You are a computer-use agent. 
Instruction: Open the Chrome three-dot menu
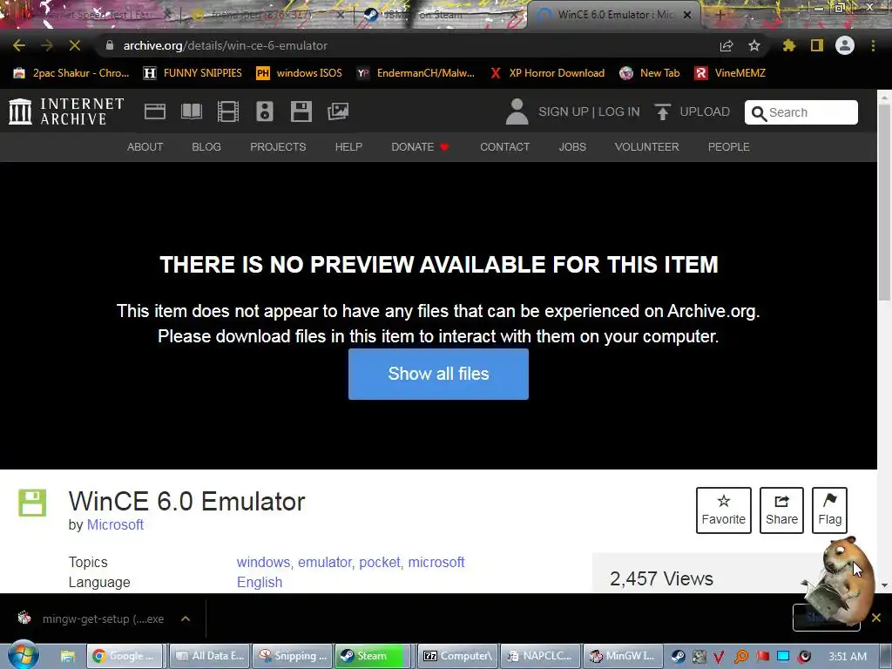[873, 45]
